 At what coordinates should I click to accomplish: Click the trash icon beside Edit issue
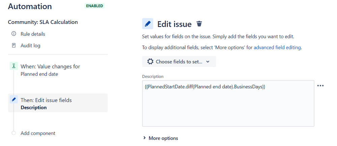pos(199,24)
